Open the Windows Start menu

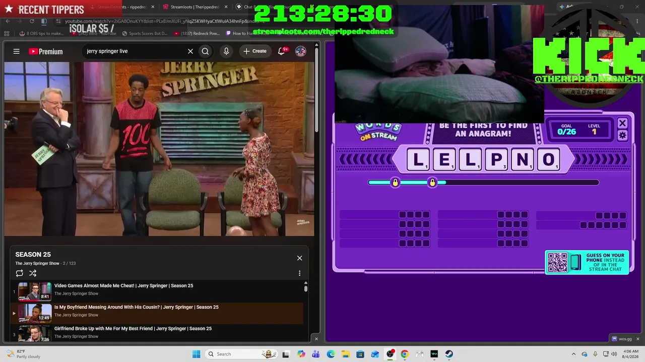pos(196,354)
